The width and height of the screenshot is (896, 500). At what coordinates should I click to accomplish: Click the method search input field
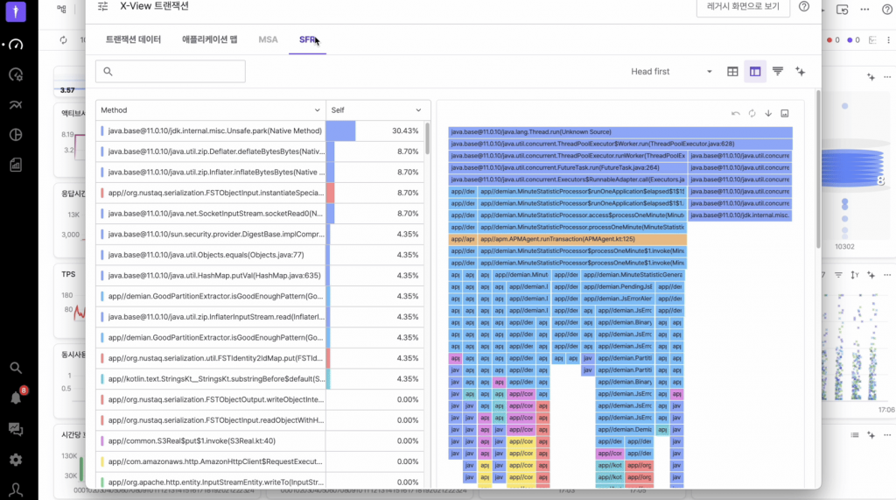171,72
